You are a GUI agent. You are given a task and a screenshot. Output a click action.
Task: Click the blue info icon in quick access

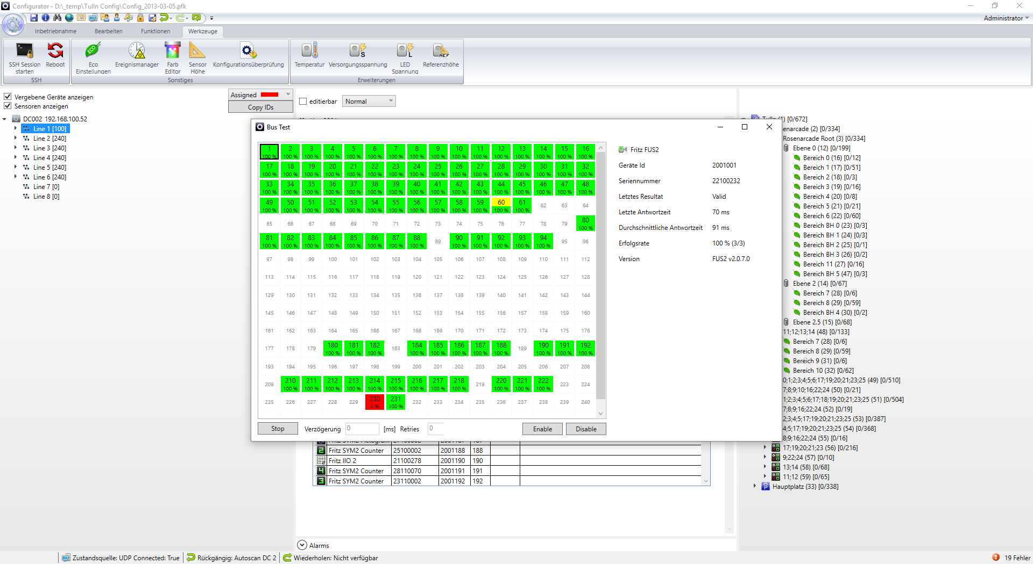(x=46, y=18)
